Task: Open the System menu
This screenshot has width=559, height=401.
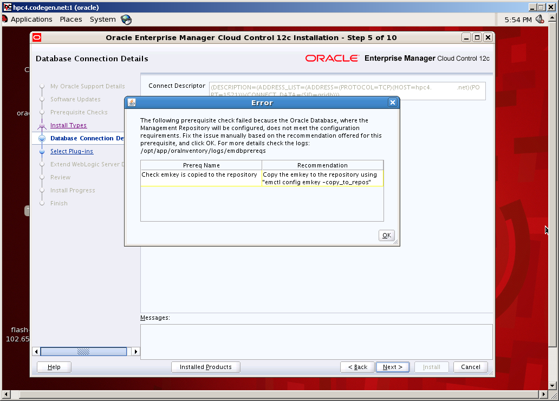Action: [102, 19]
